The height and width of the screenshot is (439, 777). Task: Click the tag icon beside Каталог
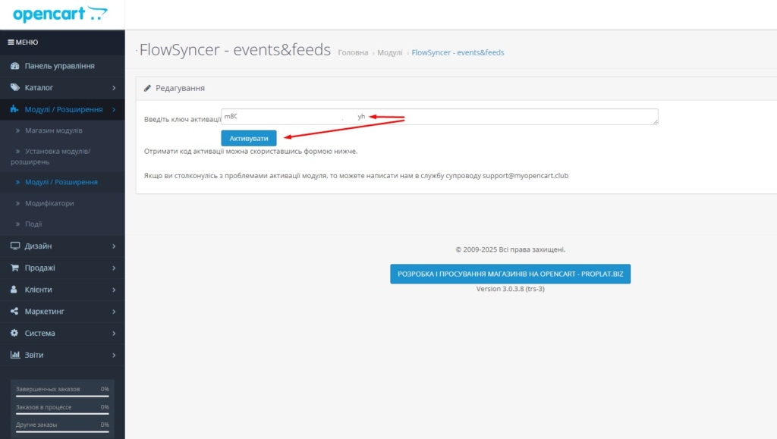click(x=15, y=88)
